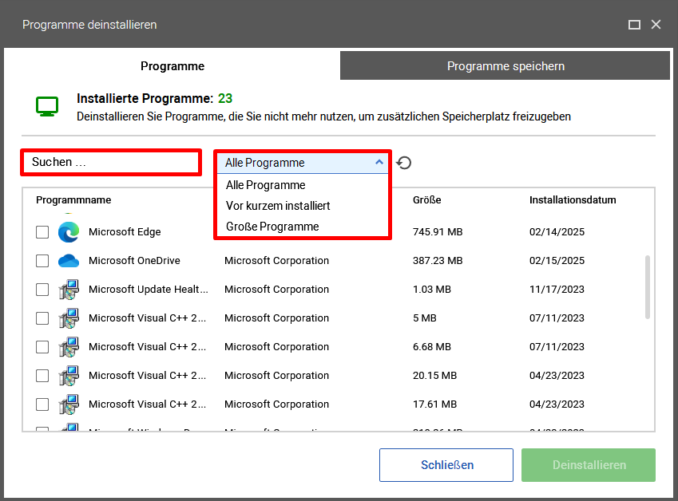Check the box in the 6.68 MB row
Viewport: 678px width, 501px height.
pyautogui.click(x=42, y=347)
